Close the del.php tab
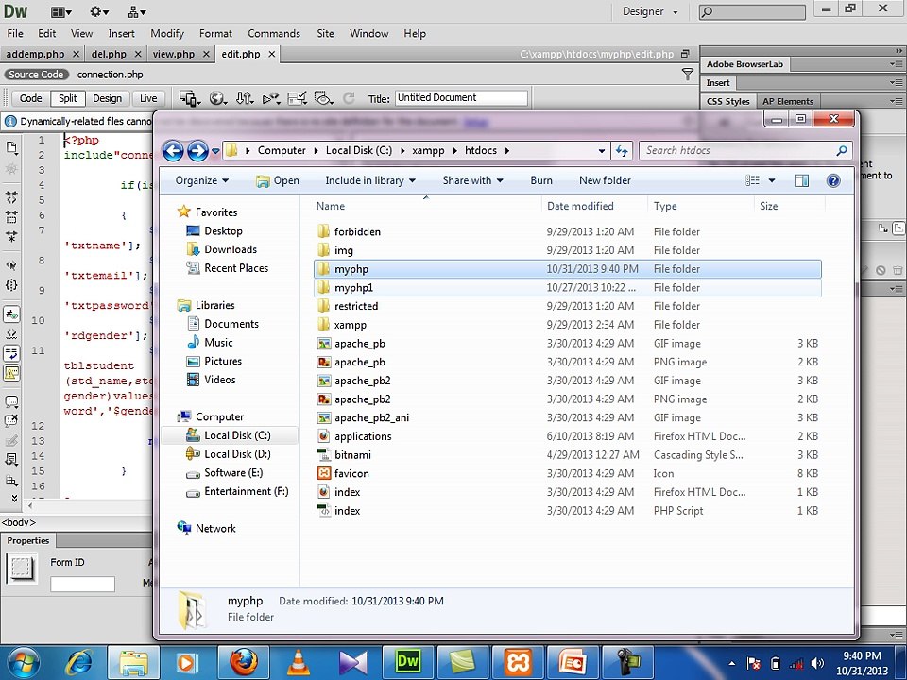Image resolution: width=907 pixels, height=680 pixels. point(138,54)
